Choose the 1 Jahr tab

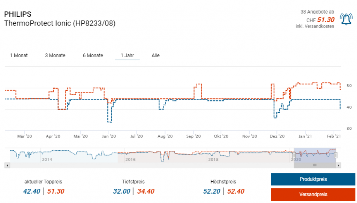coord(127,55)
